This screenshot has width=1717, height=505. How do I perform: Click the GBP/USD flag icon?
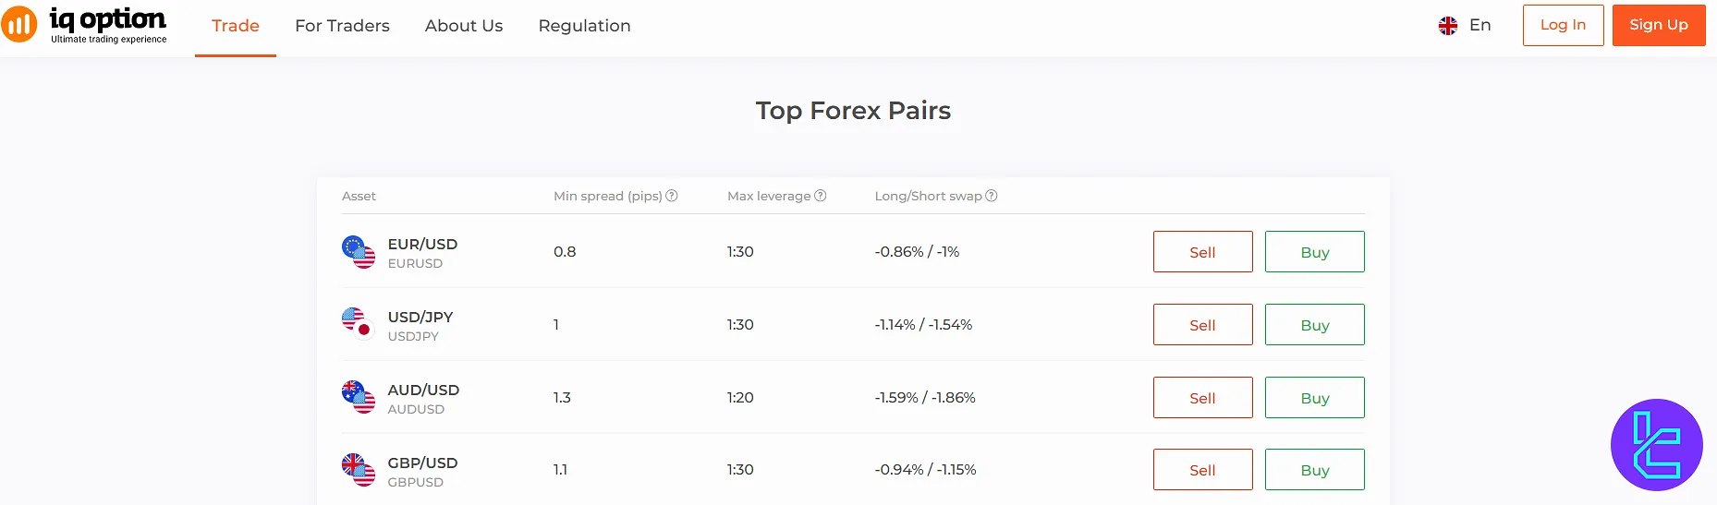(359, 470)
